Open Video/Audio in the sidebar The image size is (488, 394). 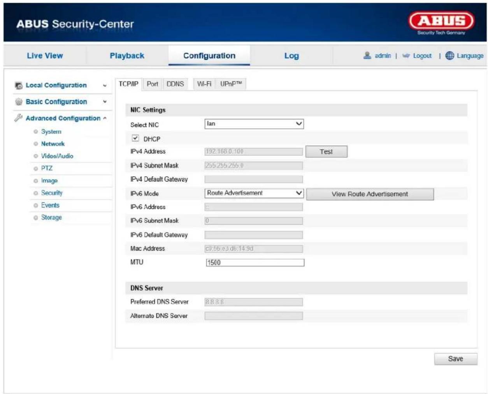coord(57,156)
